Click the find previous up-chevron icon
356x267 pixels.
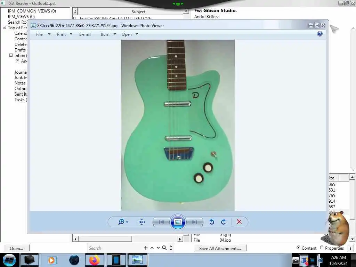[x=152, y=248]
